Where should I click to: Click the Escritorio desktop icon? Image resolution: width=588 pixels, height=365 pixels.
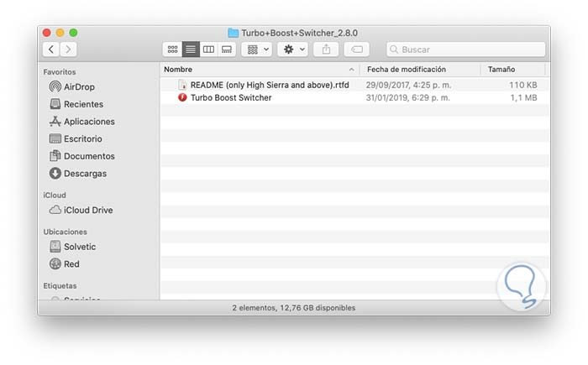pos(55,138)
